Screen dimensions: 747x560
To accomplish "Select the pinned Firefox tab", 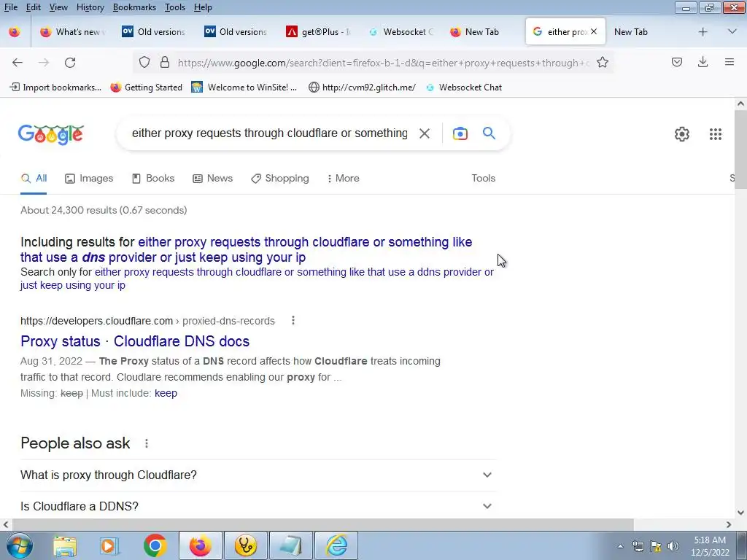I will point(15,32).
